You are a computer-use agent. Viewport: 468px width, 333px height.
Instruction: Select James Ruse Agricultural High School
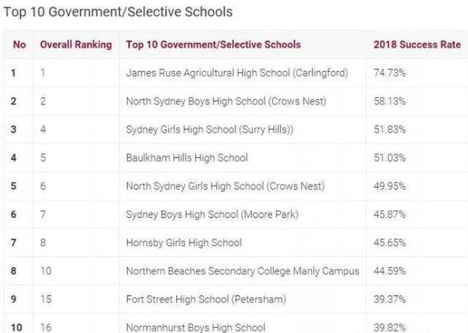[x=236, y=73]
